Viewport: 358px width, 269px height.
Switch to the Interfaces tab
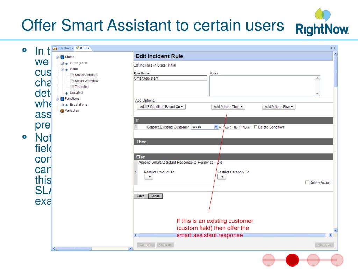(63, 48)
